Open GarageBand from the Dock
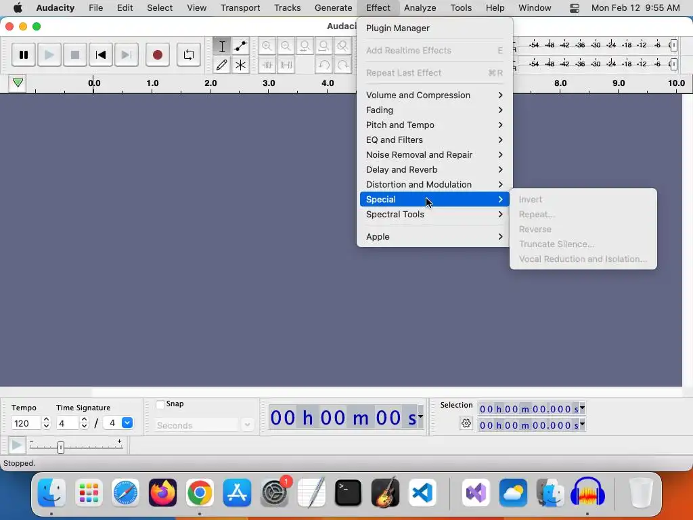693x520 pixels. coord(385,493)
